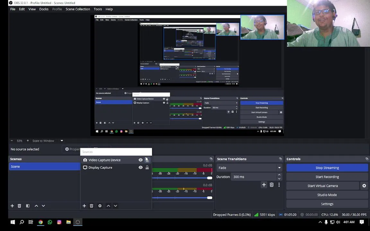The image size is (370, 231).
Task: Toggle lock on Video Capture Device source
Action: (147, 160)
